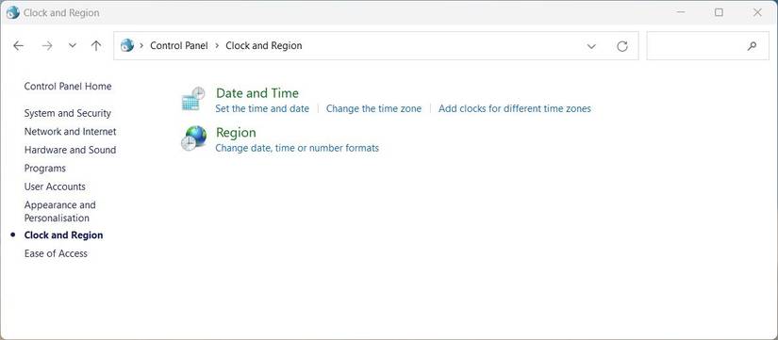Open Change date, time or number formats

click(x=297, y=148)
